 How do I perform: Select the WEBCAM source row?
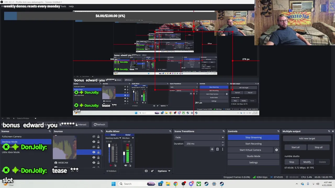click(77, 163)
